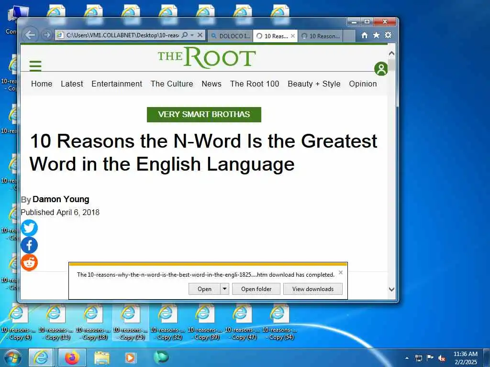Open the Internet Explorer Tools gear
This screenshot has width=490, height=367.
click(388, 35)
